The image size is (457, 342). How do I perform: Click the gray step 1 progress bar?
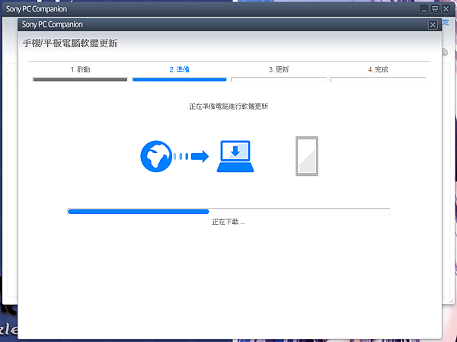coord(80,79)
